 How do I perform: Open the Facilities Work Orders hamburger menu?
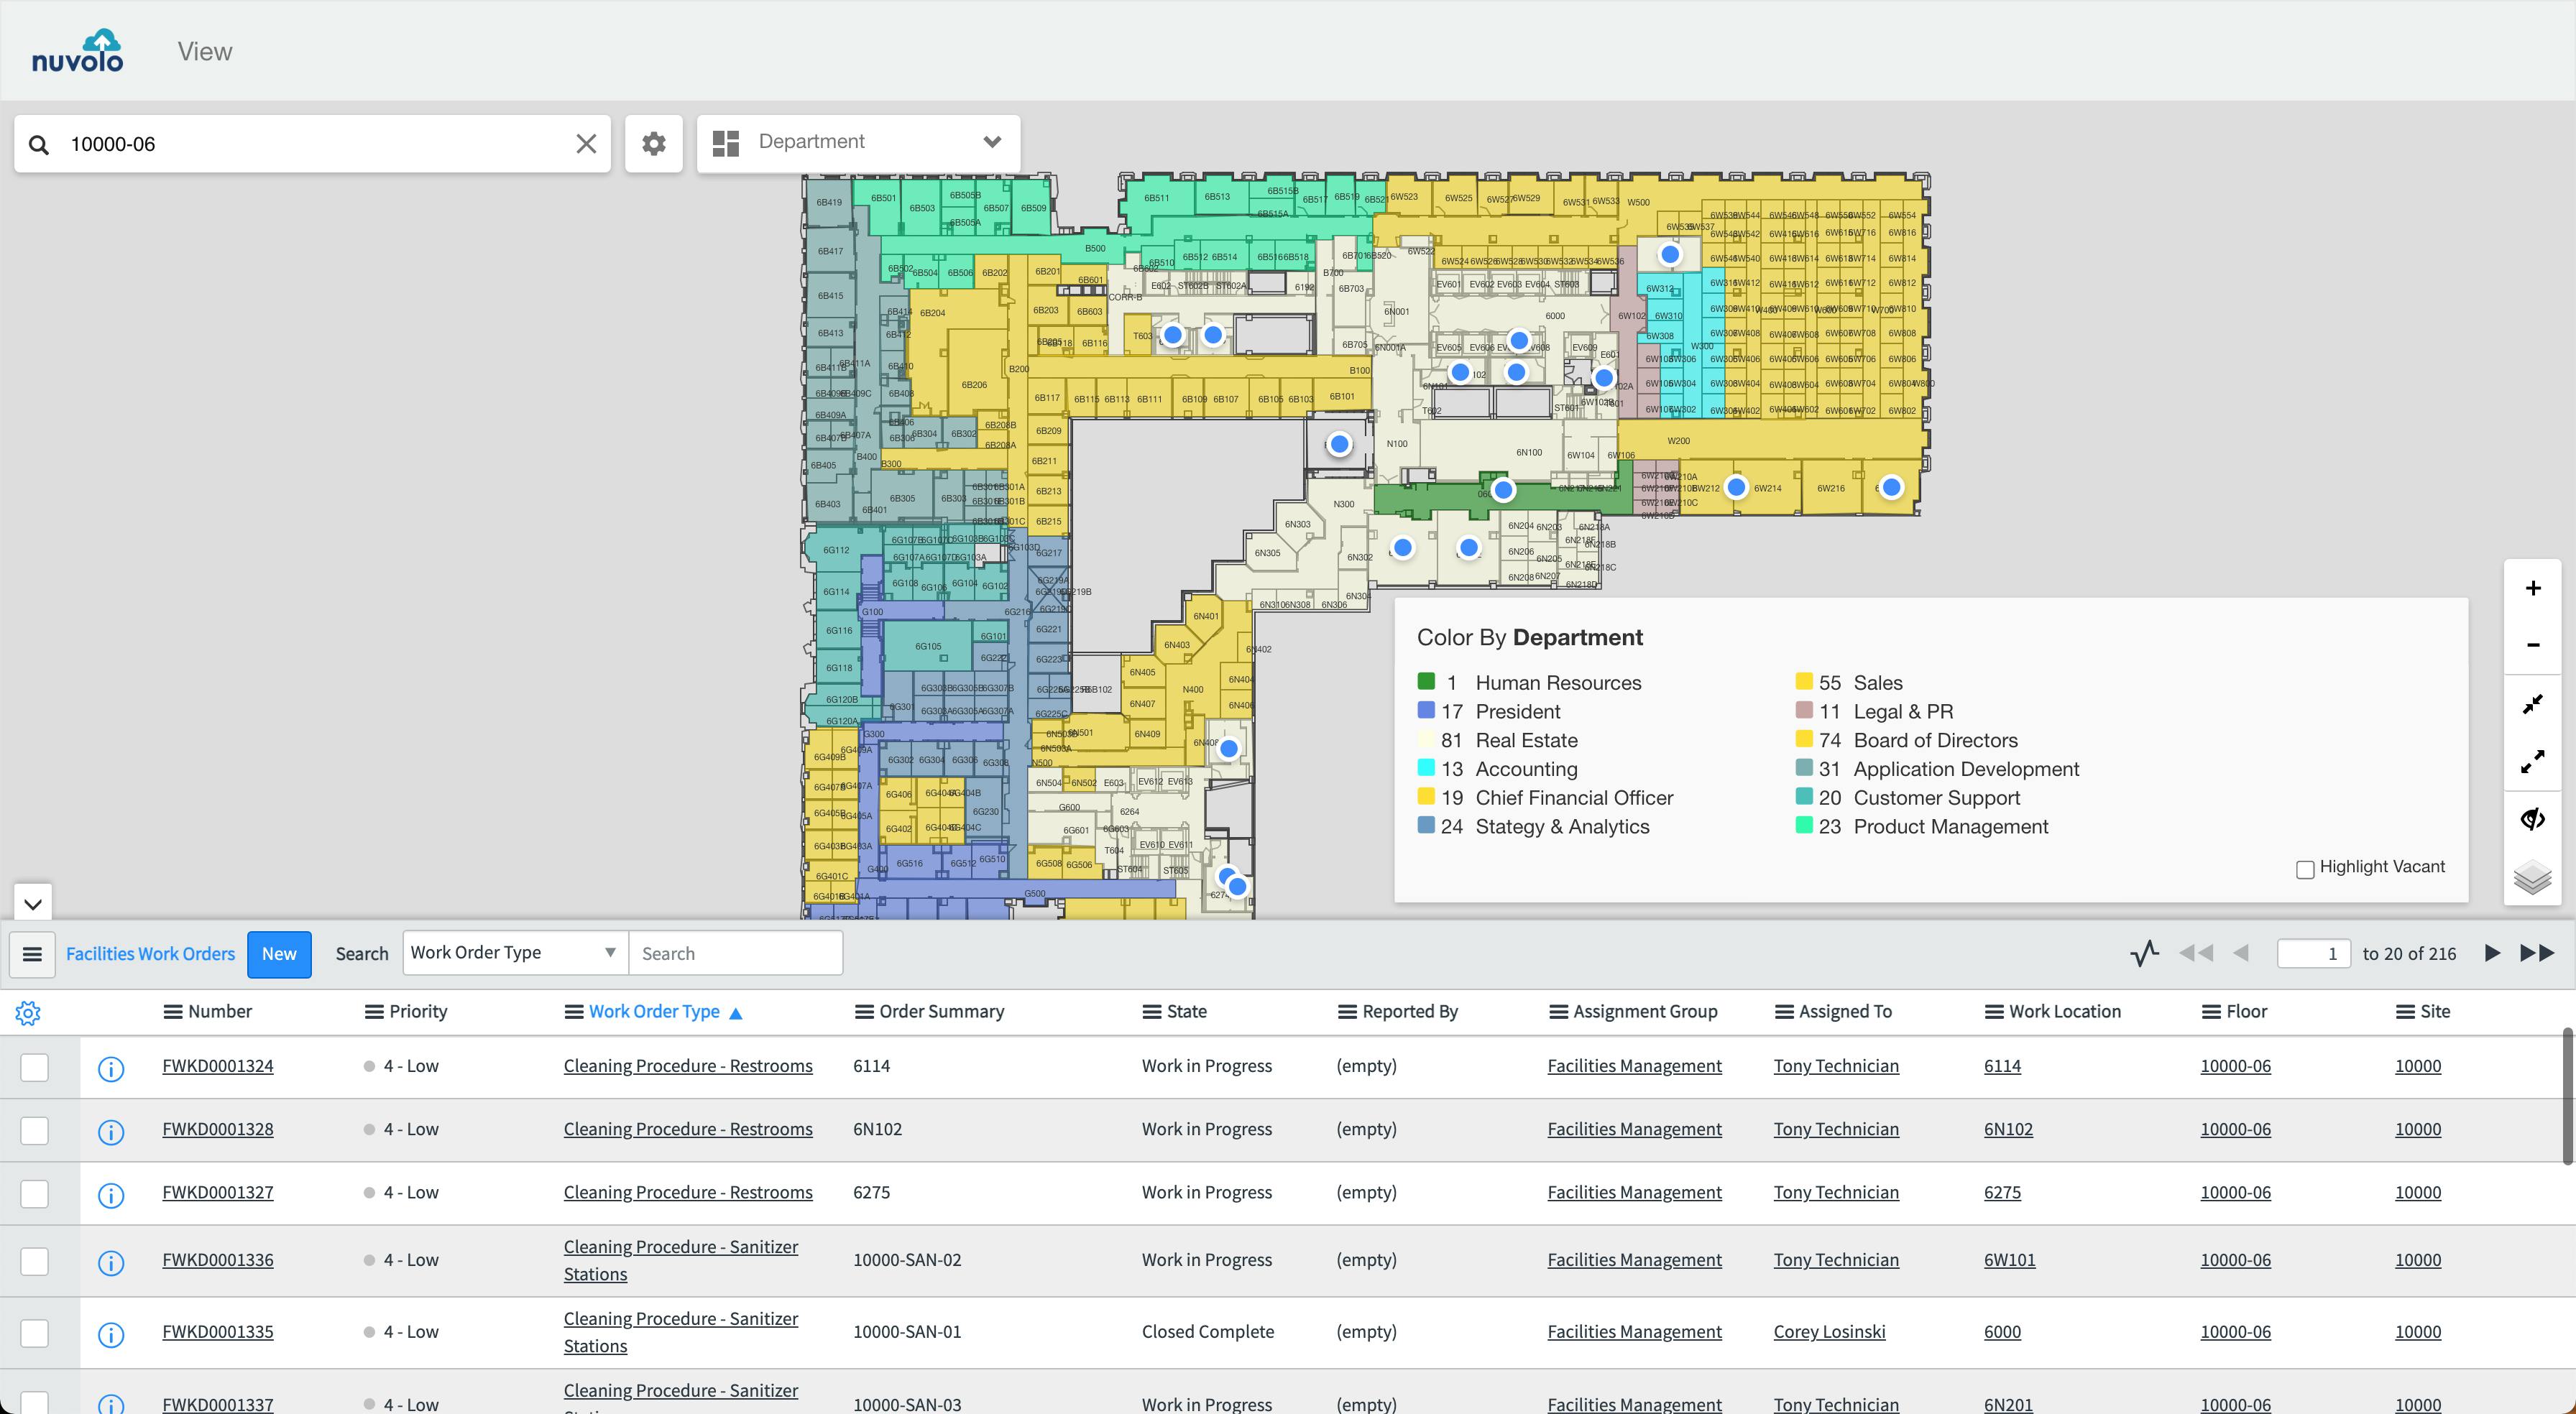click(32, 954)
